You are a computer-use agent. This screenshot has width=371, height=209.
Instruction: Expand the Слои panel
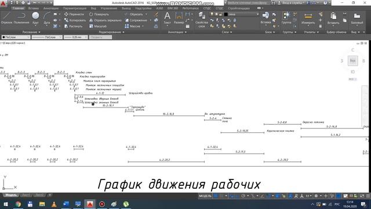pyautogui.click(x=227, y=32)
